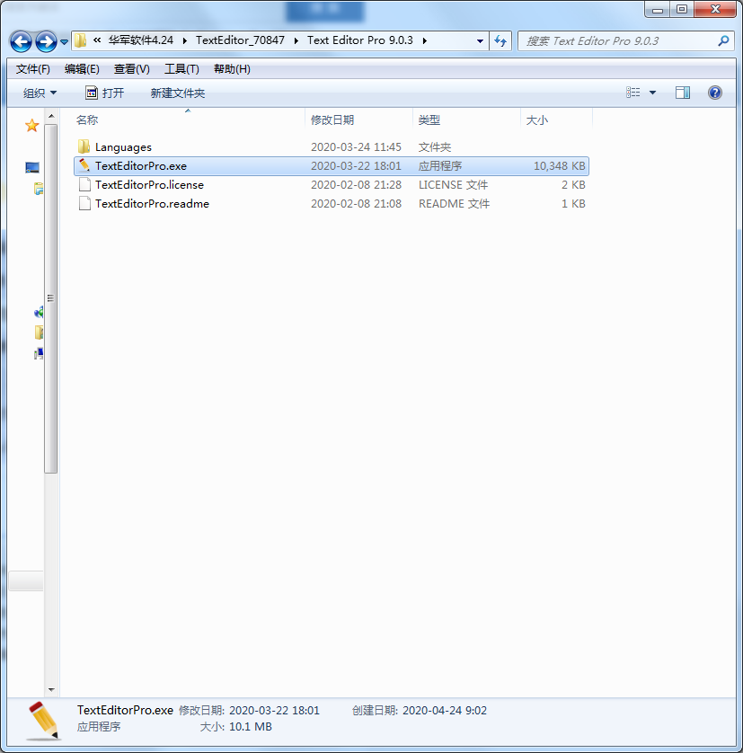Expand the view options dropdown arrow
743x753 pixels.
(652, 93)
